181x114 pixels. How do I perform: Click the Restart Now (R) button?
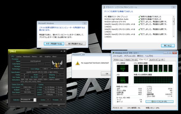(x=54, y=44)
